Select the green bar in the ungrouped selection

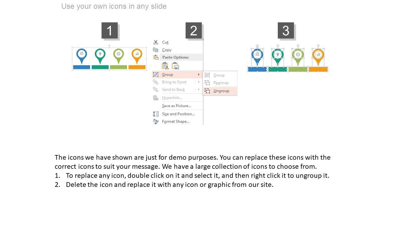pyautogui.click(x=298, y=69)
